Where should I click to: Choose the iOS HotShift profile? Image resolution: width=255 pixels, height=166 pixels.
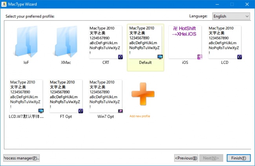pos(185,42)
